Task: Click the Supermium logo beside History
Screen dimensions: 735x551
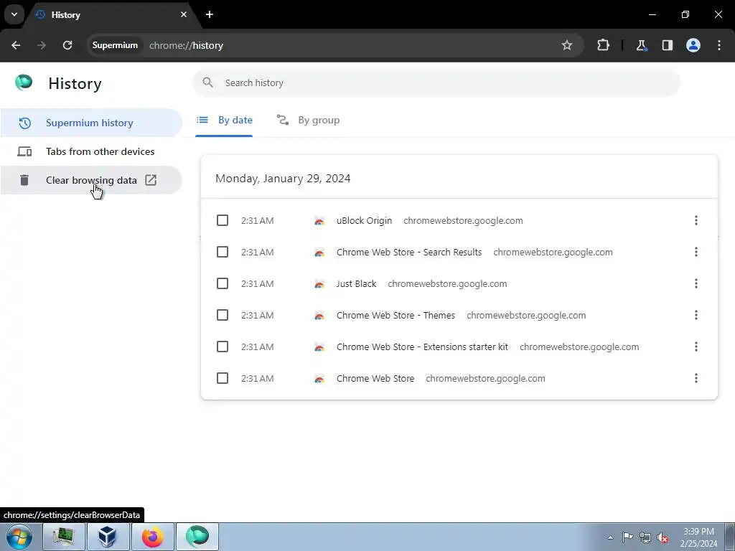Action: [24, 83]
